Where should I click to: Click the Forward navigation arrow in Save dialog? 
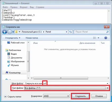coord(10,32)
